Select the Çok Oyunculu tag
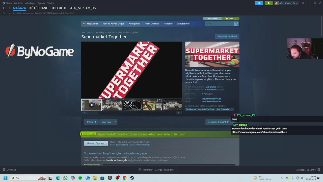Viewport: 323px width, 182px height. point(223,109)
